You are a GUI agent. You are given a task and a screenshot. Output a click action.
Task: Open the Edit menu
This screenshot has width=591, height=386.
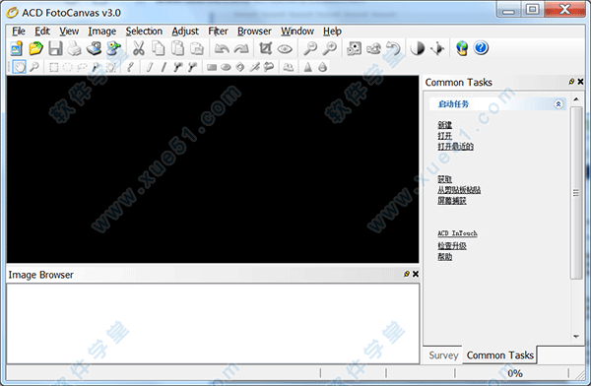(x=42, y=32)
